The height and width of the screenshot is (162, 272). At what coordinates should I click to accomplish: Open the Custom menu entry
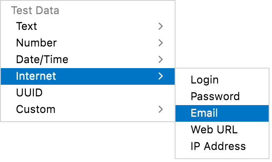tap(88, 109)
